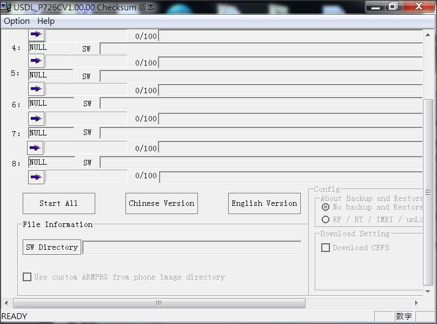Screen dimensions: 437x324
Task: Click the 数字 status bar indicator
Action: (404, 316)
